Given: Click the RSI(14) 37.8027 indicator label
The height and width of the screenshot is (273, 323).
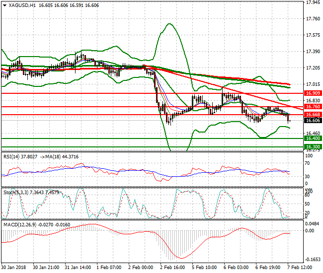Looking at the screenshot, I should 20,157.
